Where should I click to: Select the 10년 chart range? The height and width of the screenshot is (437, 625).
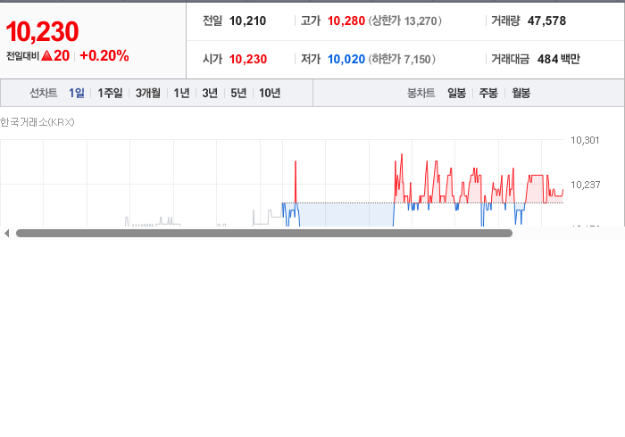coord(270,93)
